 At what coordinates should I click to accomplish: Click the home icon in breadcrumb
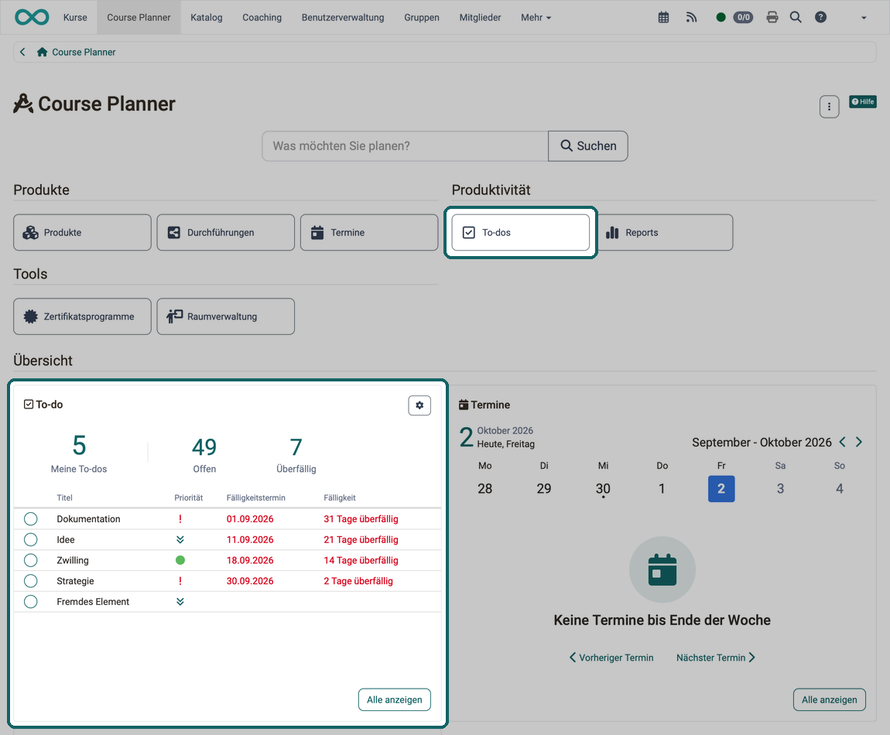click(x=42, y=52)
